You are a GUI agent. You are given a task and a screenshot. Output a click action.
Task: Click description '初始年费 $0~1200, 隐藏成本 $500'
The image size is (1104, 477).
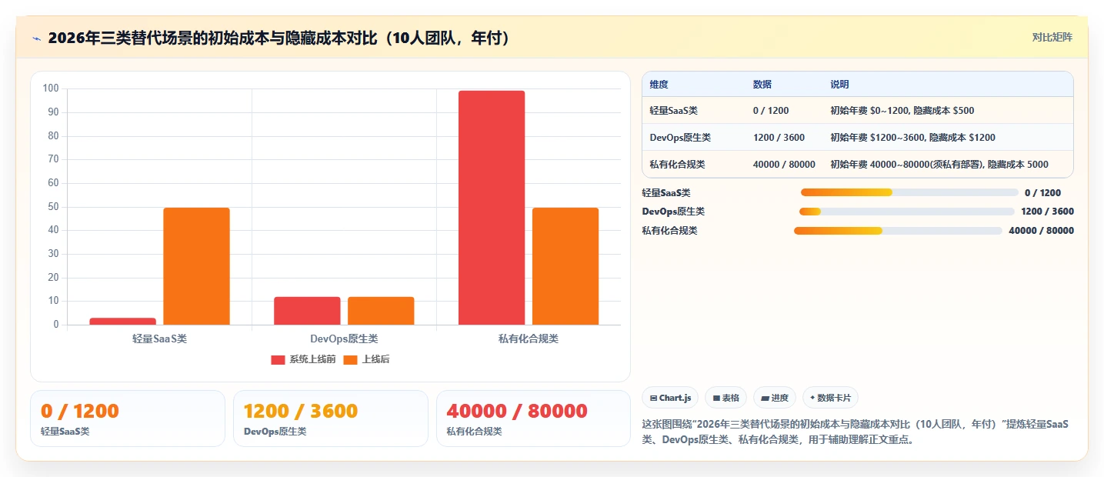[x=902, y=111]
